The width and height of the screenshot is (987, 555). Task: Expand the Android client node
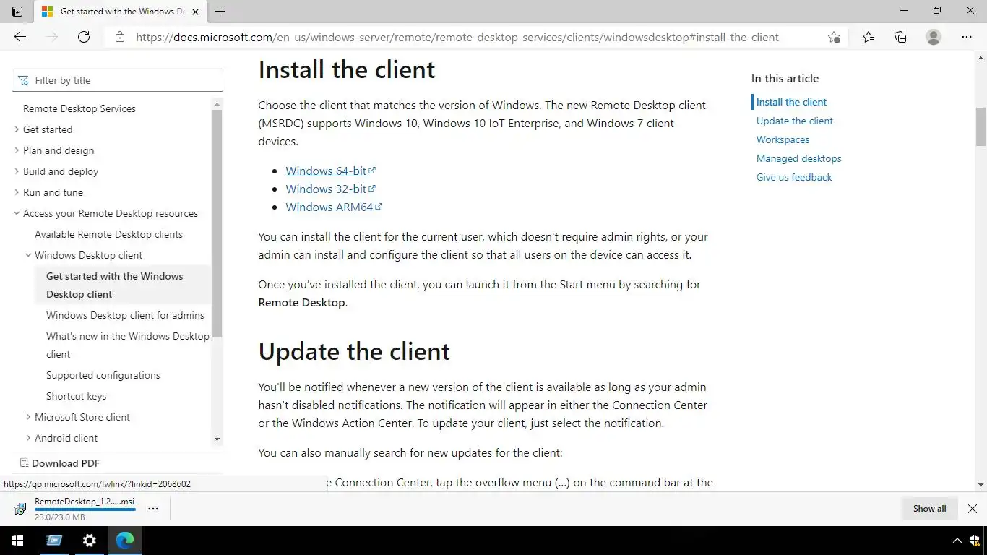tap(28, 438)
